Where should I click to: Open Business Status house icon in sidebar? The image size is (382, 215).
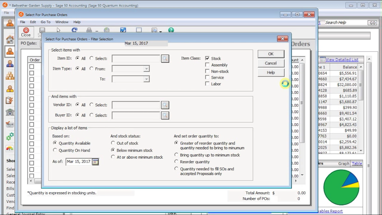10,39
